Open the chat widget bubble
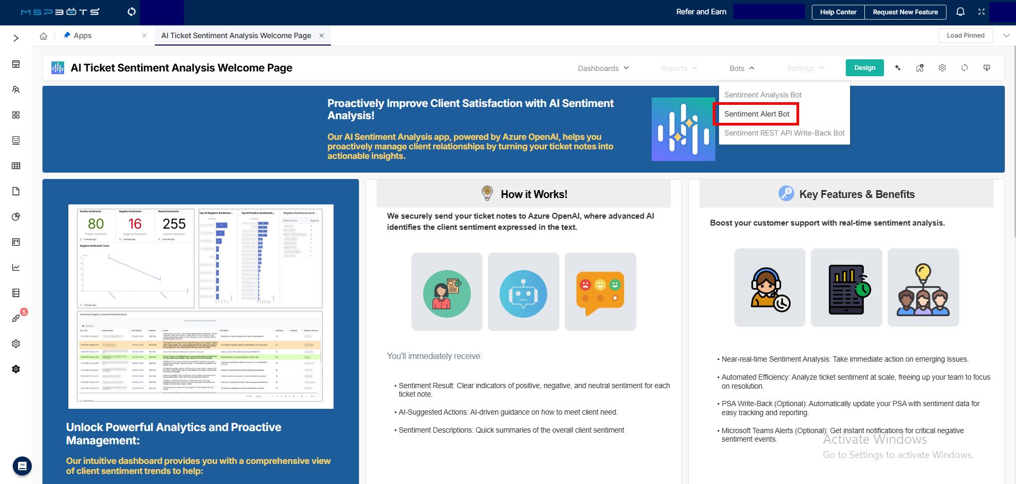The height and width of the screenshot is (484, 1016). 22,466
